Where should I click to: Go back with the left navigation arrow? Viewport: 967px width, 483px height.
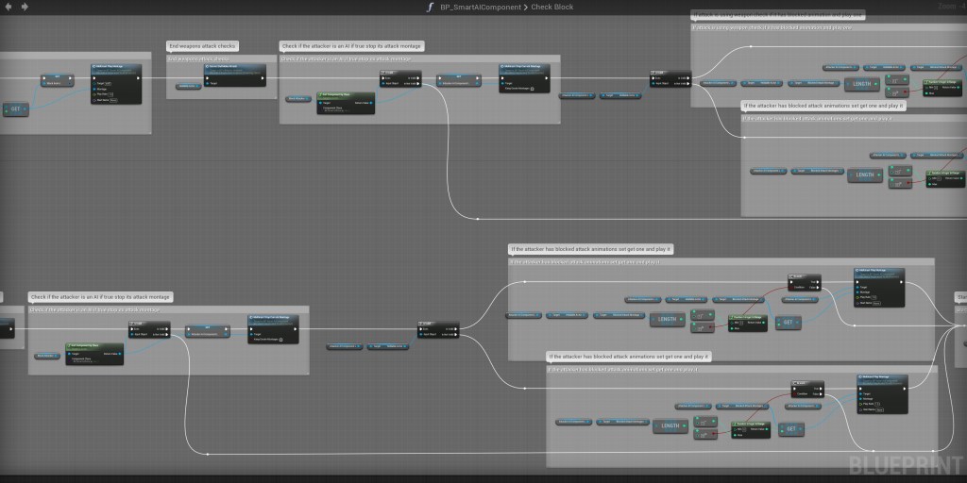coord(8,7)
